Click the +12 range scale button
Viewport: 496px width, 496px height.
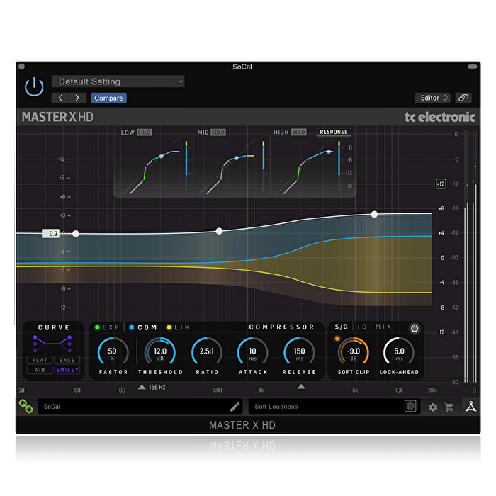pyautogui.click(x=441, y=184)
